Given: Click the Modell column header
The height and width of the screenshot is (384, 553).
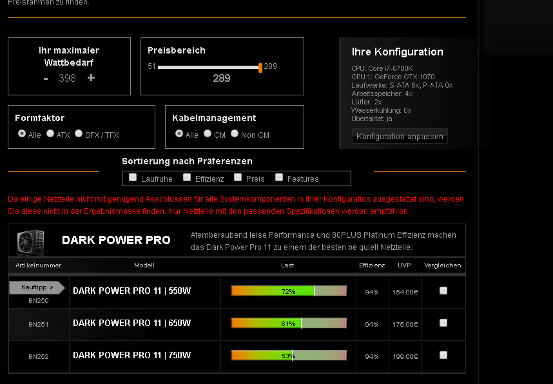Looking at the screenshot, I should [144, 265].
